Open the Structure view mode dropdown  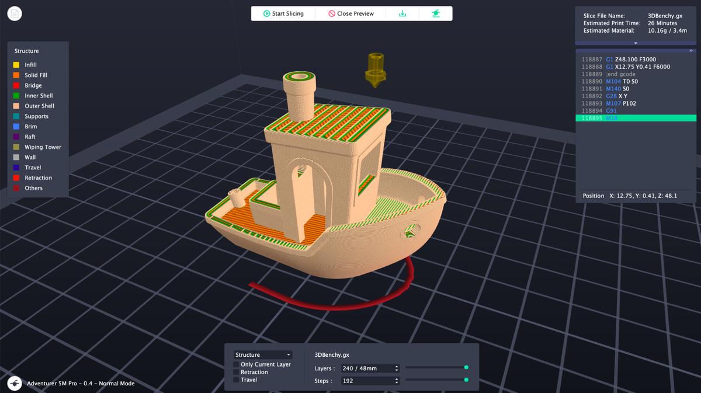[262, 354]
